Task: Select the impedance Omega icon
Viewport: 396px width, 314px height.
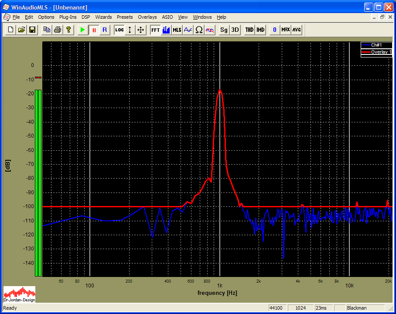Action: pos(199,30)
